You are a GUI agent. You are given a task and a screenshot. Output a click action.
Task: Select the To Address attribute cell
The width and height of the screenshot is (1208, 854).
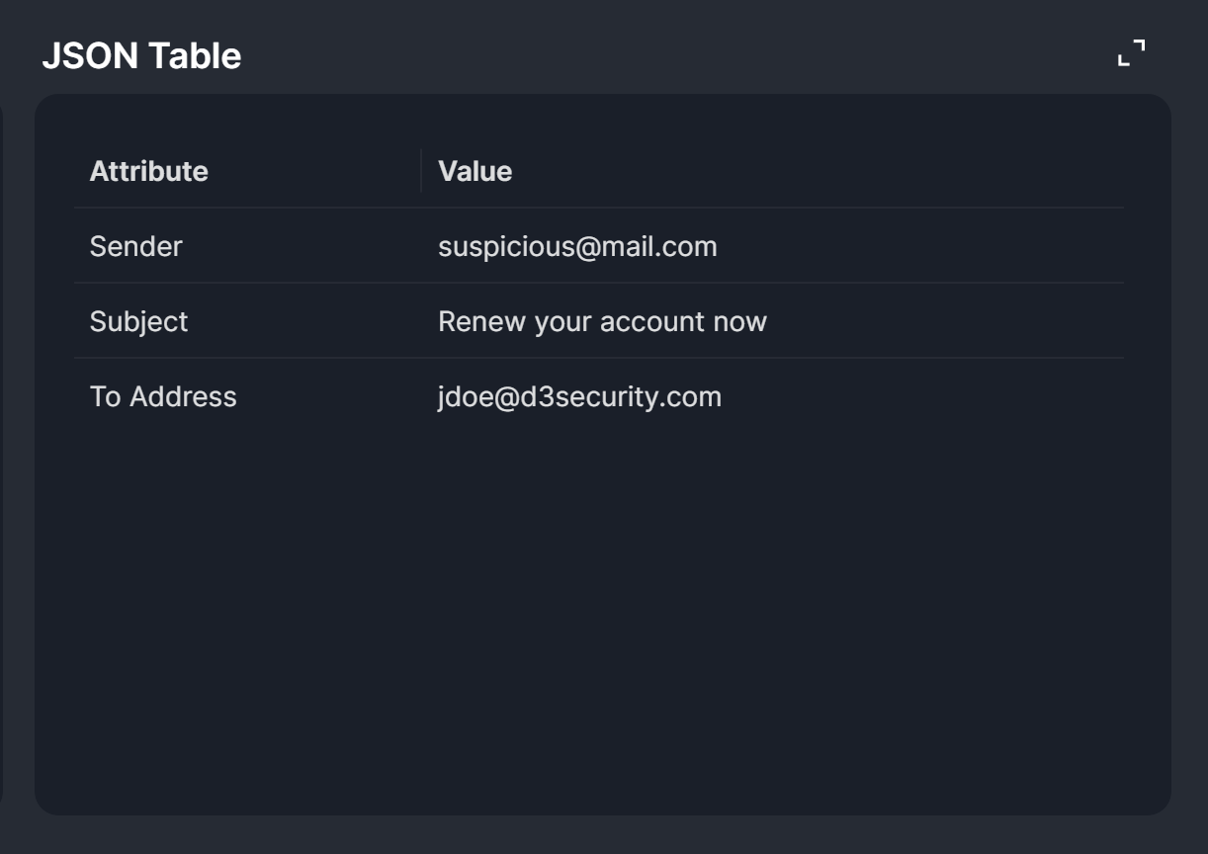click(x=163, y=396)
